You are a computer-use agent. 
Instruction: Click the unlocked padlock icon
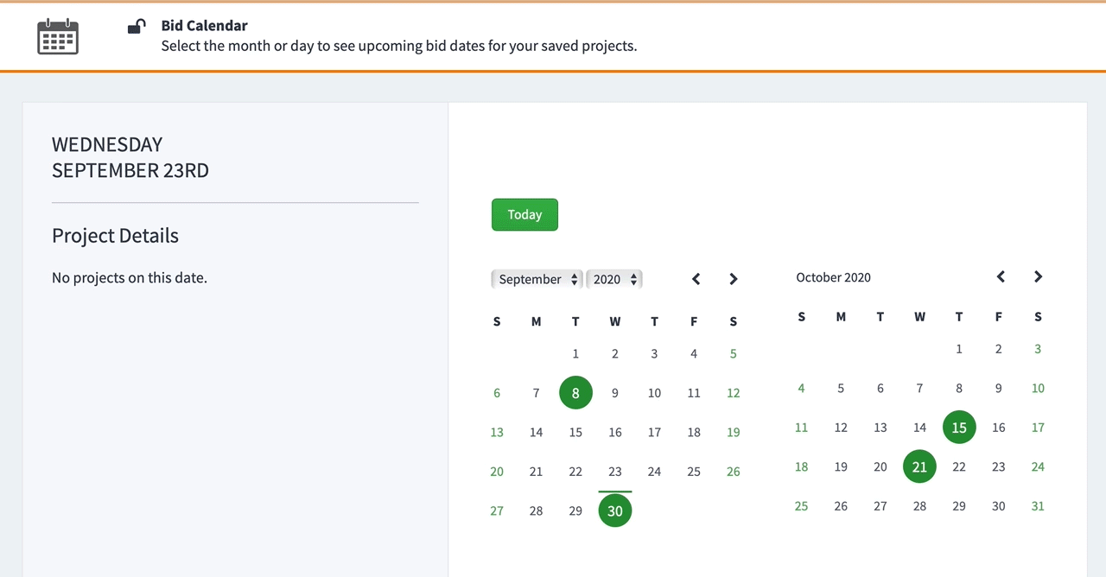(137, 26)
